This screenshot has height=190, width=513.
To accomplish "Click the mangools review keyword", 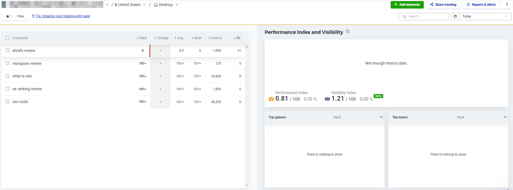I will click(27, 63).
